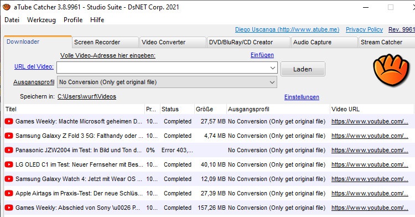Click the '27,39 MB' size cell
This screenshot has width=415, height=217.
213,193
